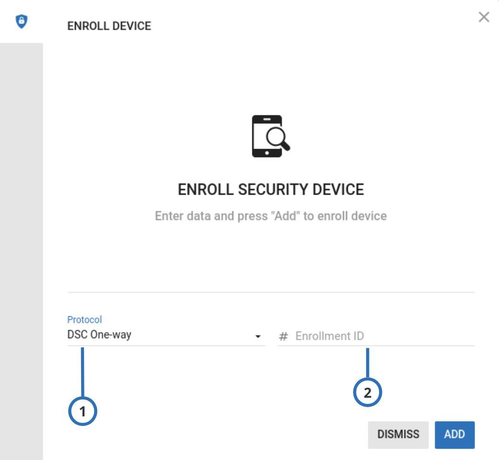Click the instruction text about pressing Add
The width and height of the screenshot is (499, 460).
[x=270, y=216]
